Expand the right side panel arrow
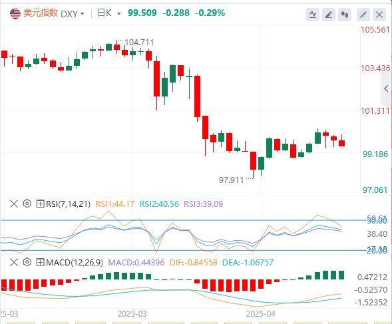 [386, 88]
